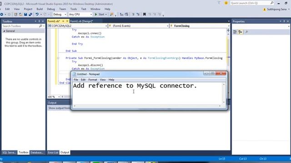Collapse the General toolbox group
The width and height of the screenshot is (291, 163).
click(4, 31)
